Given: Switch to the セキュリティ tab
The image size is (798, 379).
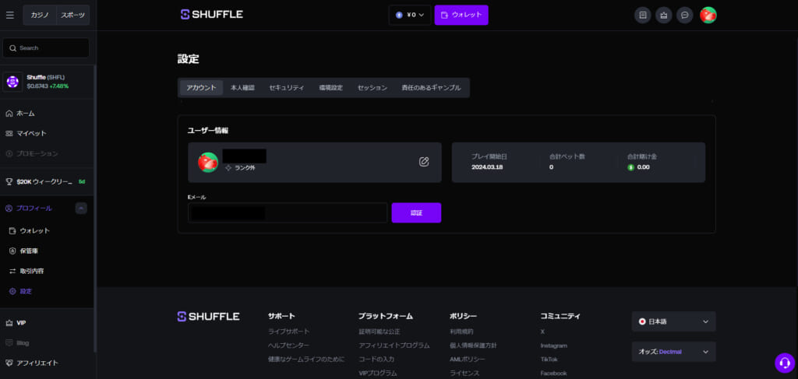Looking at the screenshot, I should tap(287, 87).
